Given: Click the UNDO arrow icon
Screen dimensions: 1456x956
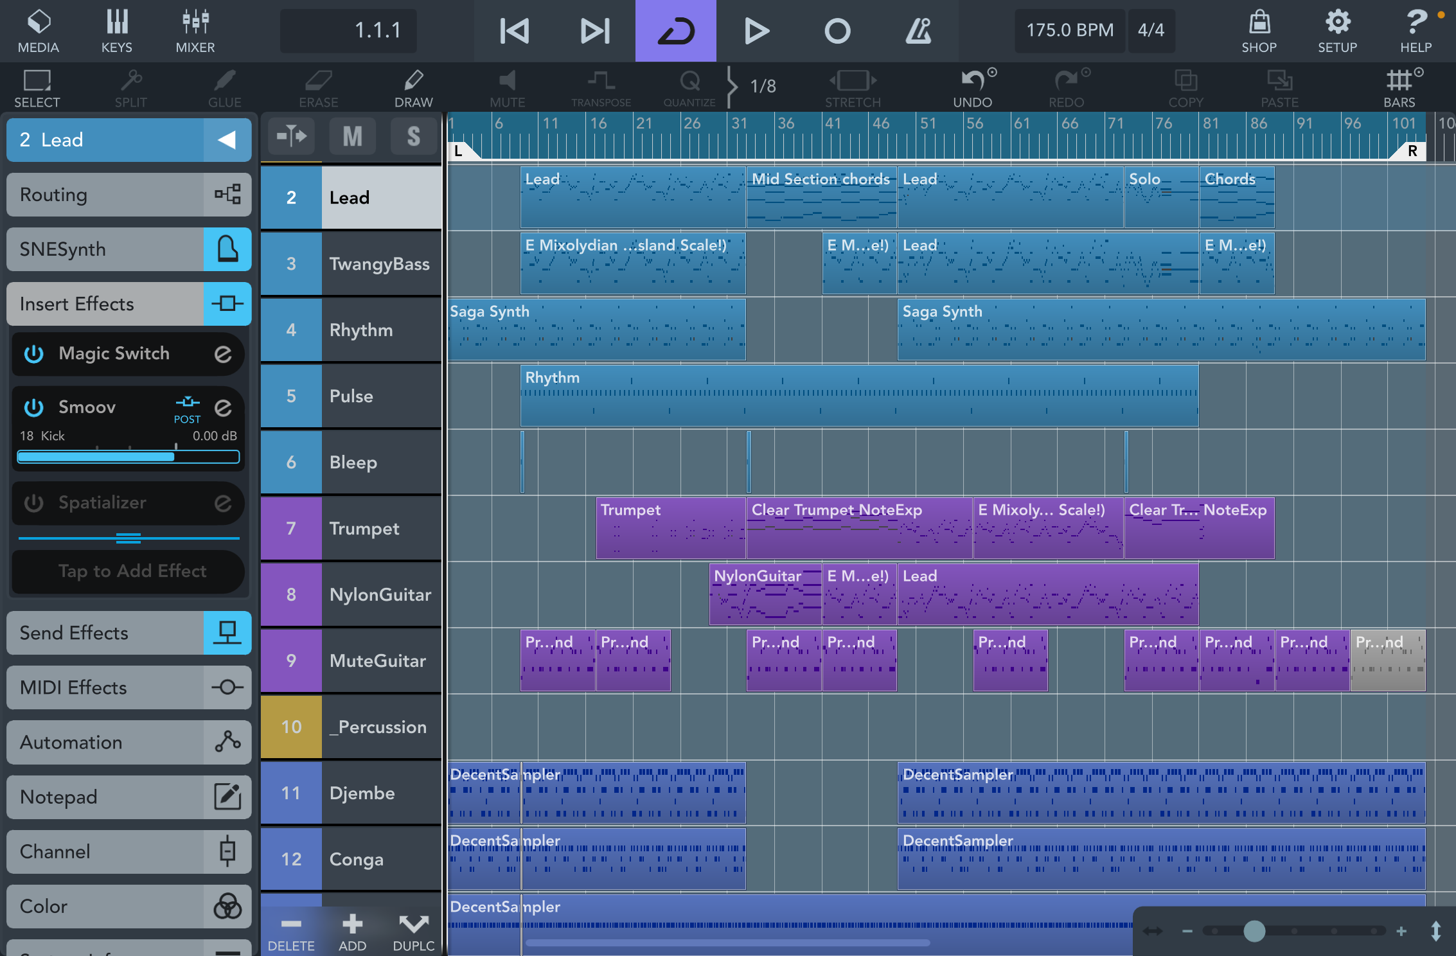Looking at the screenshot, I should 972,81.
